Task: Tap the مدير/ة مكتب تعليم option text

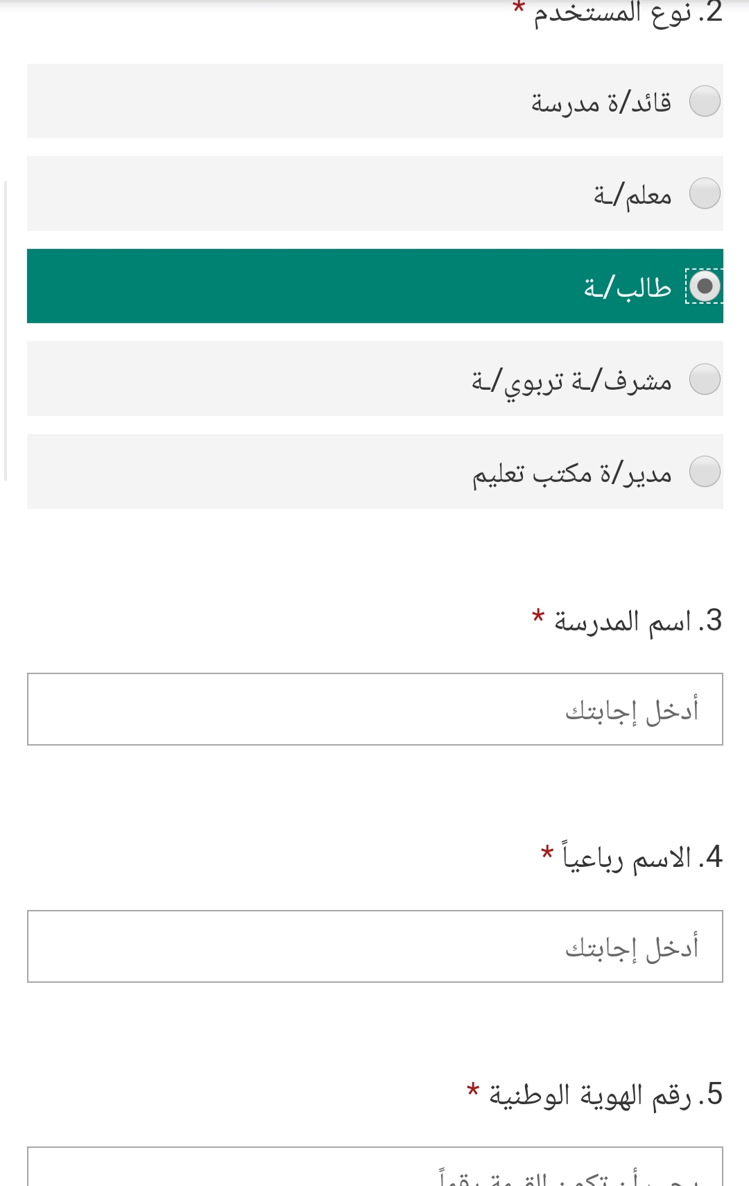Action: pos(572,474)
